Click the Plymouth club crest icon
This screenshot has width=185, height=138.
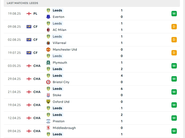click(48, 63)
